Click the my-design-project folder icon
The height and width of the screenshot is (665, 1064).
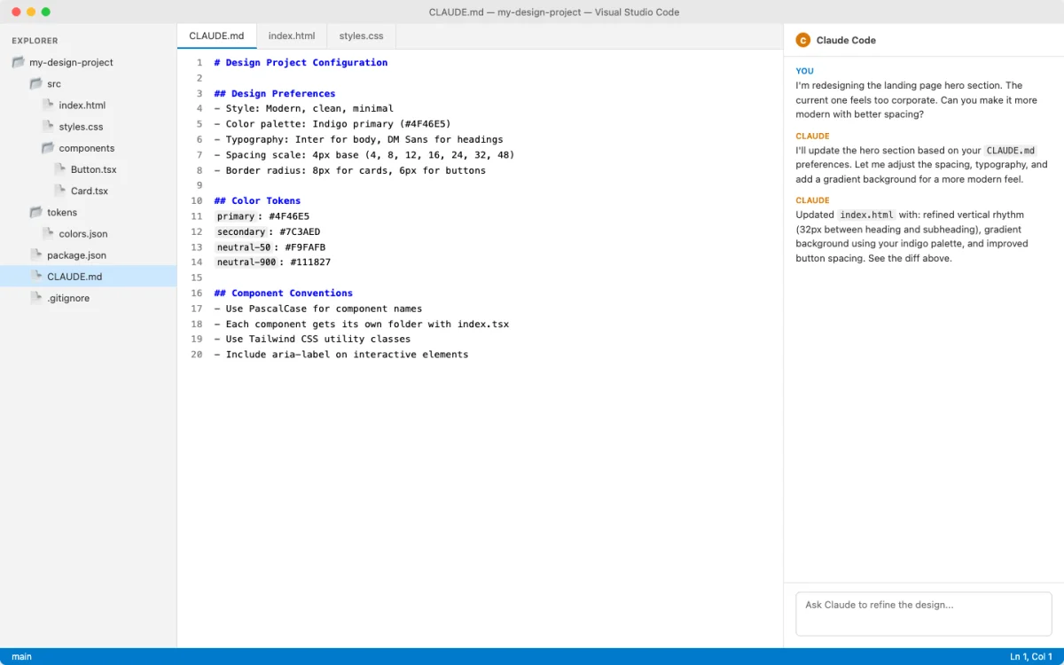coord(19,62)
